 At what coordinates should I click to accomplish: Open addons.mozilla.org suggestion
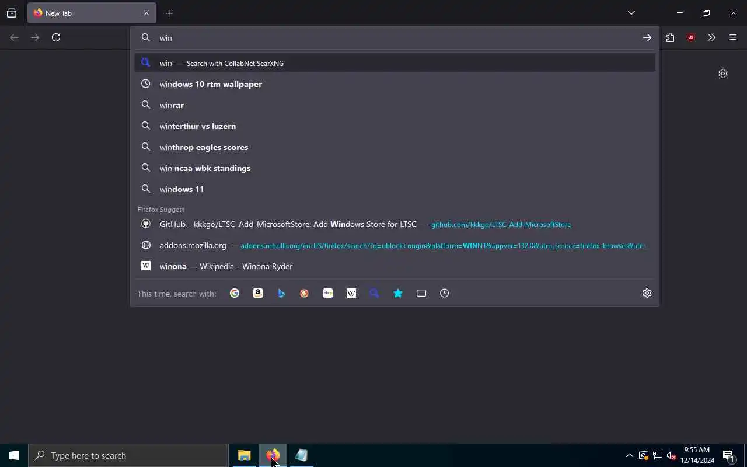tap(395, 245)
